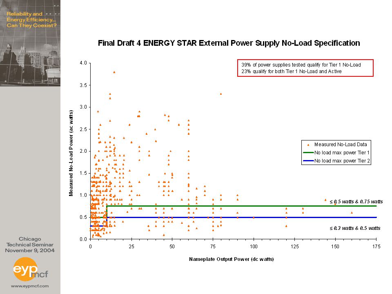The image size is (392, 294).
Task: Click the 'Measured No-Load Power (ac watts)' axis title
Action: [71, 153]
